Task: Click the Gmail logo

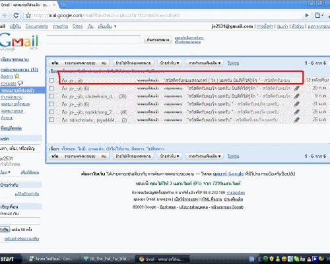Action: (x=19, y=42)
